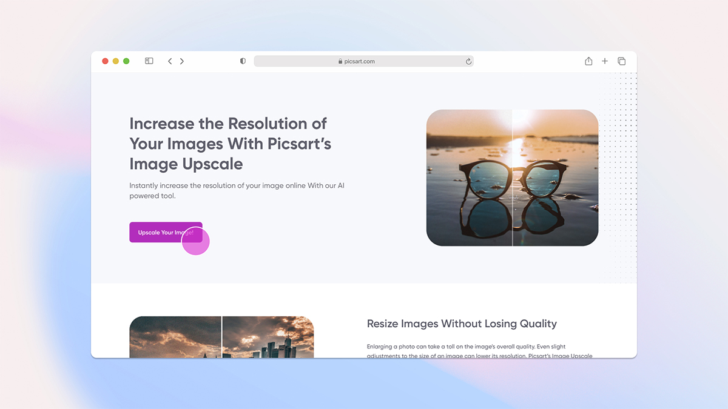The width and height of the screenshot is (728, 409).
Task: Click the picsart.com address bar
Action: click(363, 61)
